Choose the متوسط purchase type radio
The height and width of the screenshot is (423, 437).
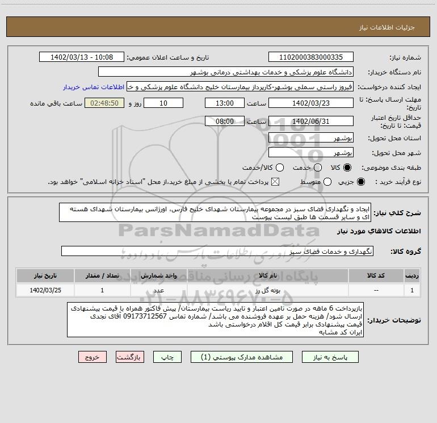327,182
